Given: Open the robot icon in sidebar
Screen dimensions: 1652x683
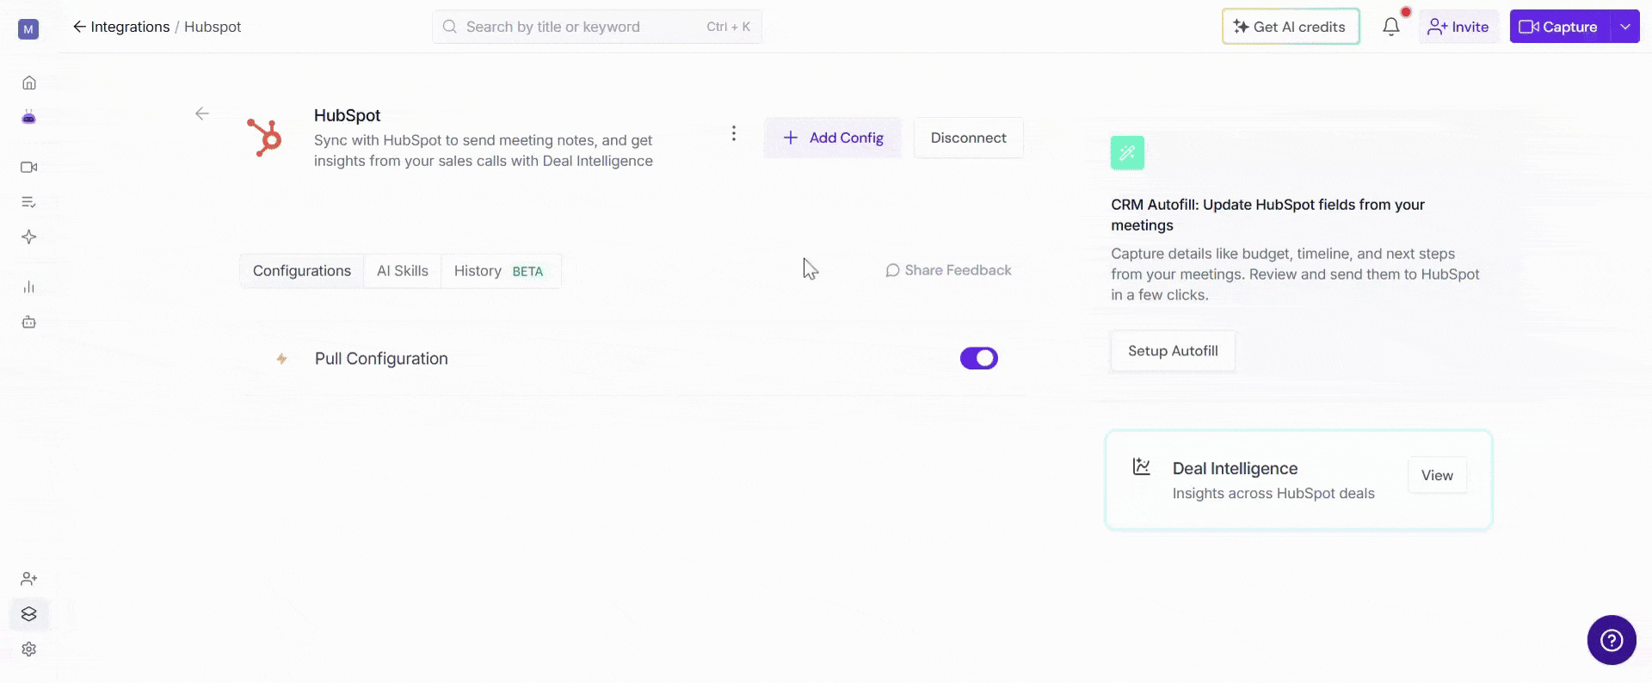Looking at the screenshot, I should click(28, 322).
